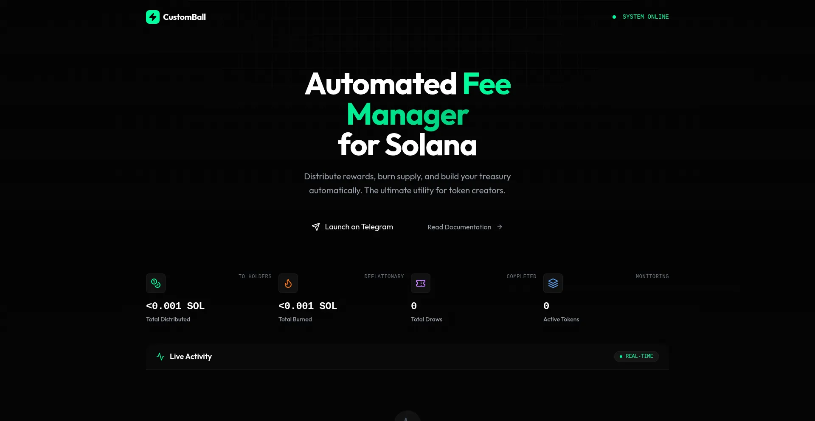The width and height of the screenshot is (815, 421).
Task: Click the CustomBall brand name
Action: click(184, 17)
